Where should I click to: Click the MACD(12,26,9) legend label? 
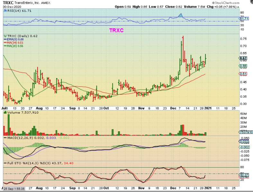[x=20, y=138]
